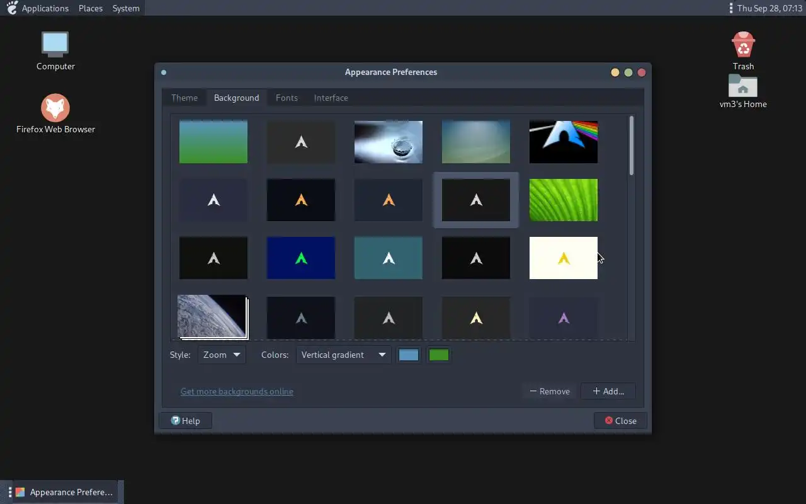The width and height of the screenshot is (806, 504).
Task: Select the rainbow prism Arch wallpaper
Action: [x=564, y=142]
